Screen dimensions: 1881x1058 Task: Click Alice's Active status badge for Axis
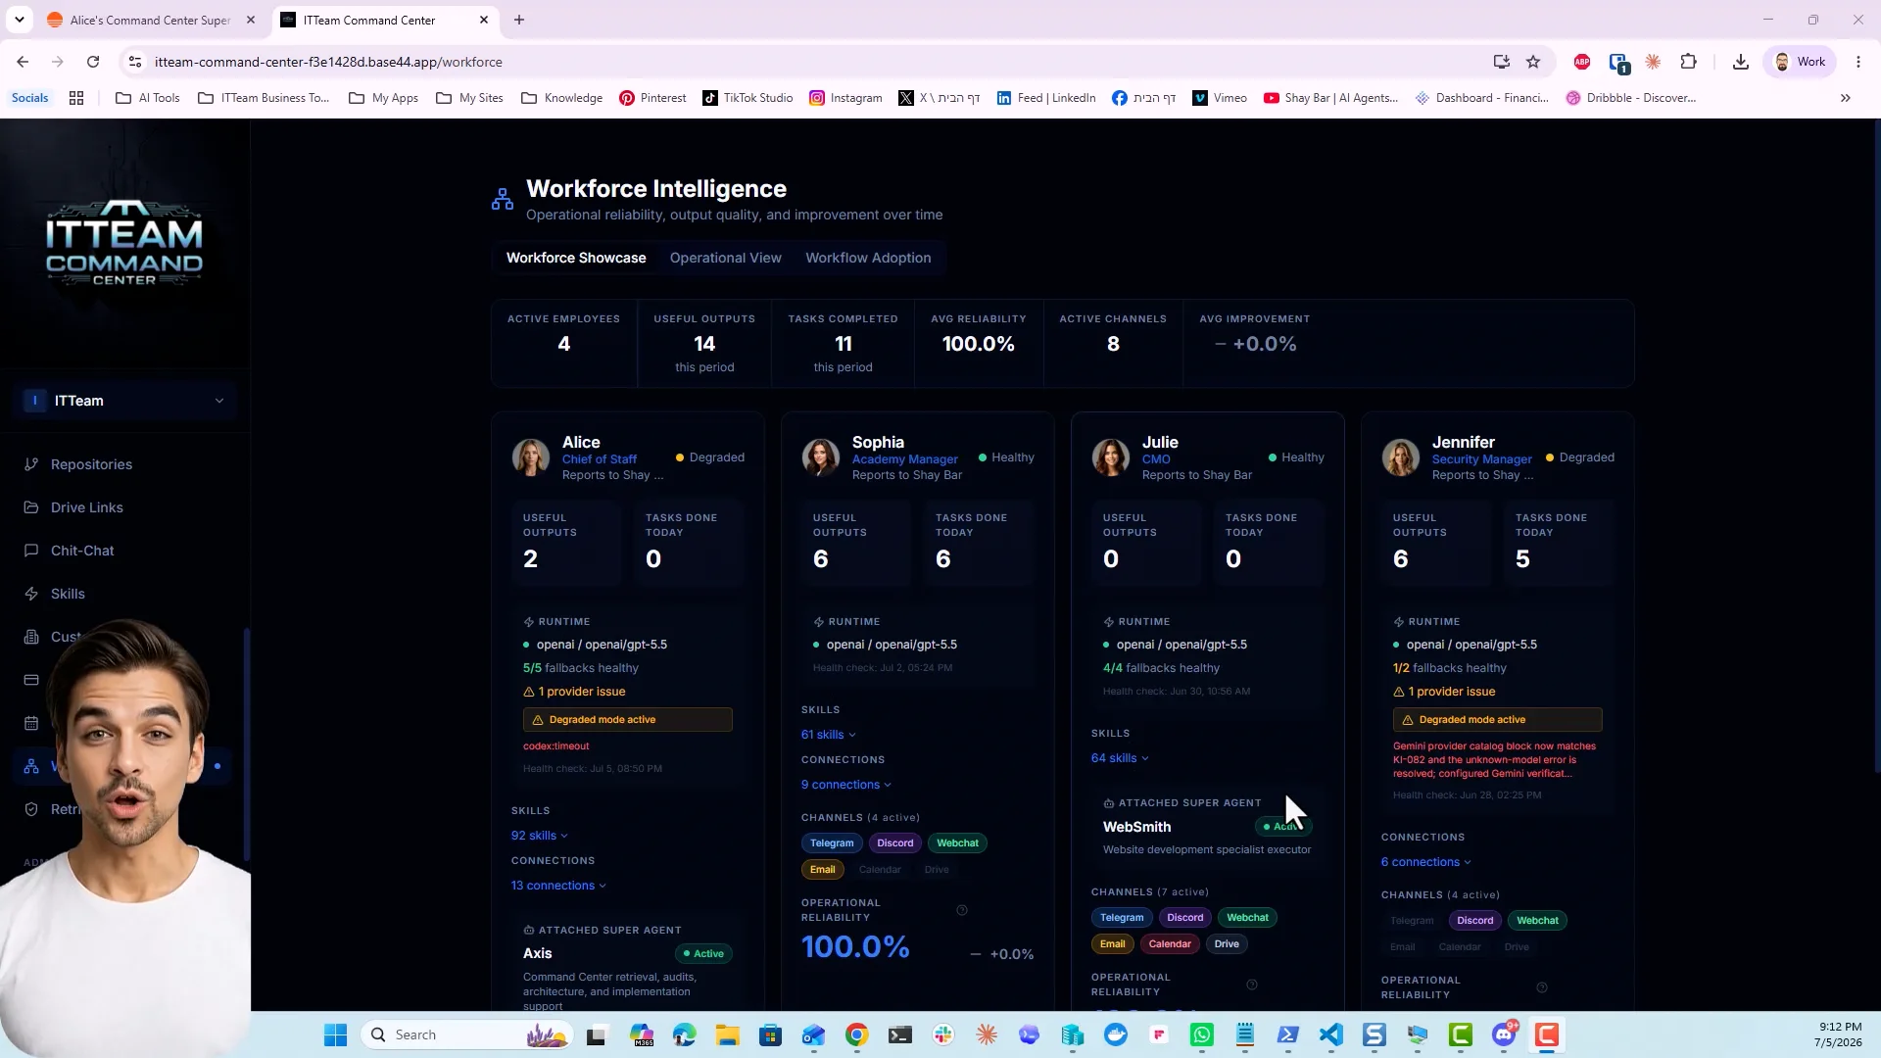click(x=704, y=954)
